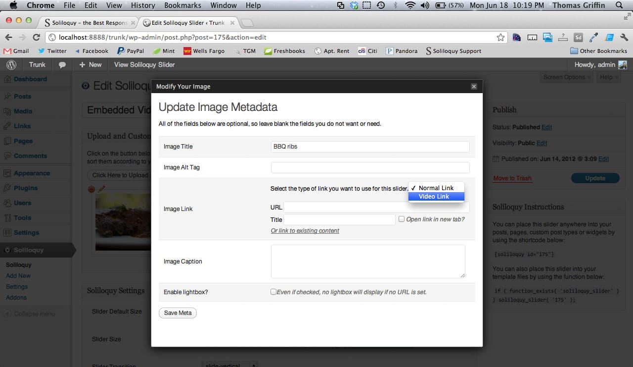Viewport: 633px width, 367px height.
Task: Click the Image Title field
Action: pyautogui.click(x=370, y=147)
